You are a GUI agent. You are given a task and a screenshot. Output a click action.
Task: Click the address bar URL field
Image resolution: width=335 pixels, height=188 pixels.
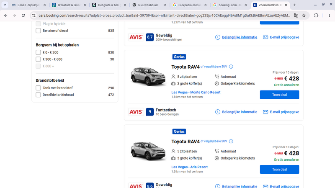[164, 15]
